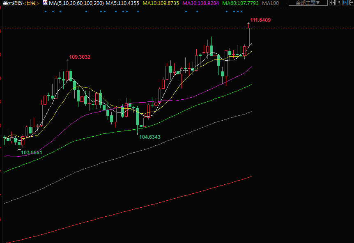This screenshot has width=354, height=243.
Task: Click the 104.6343 low price label
Action: tap(150, 137)
